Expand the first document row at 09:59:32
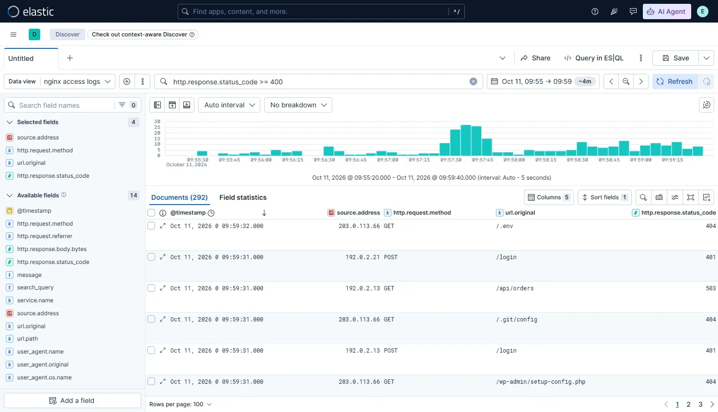This screenshot has height=412, width=718. [163, 226]
